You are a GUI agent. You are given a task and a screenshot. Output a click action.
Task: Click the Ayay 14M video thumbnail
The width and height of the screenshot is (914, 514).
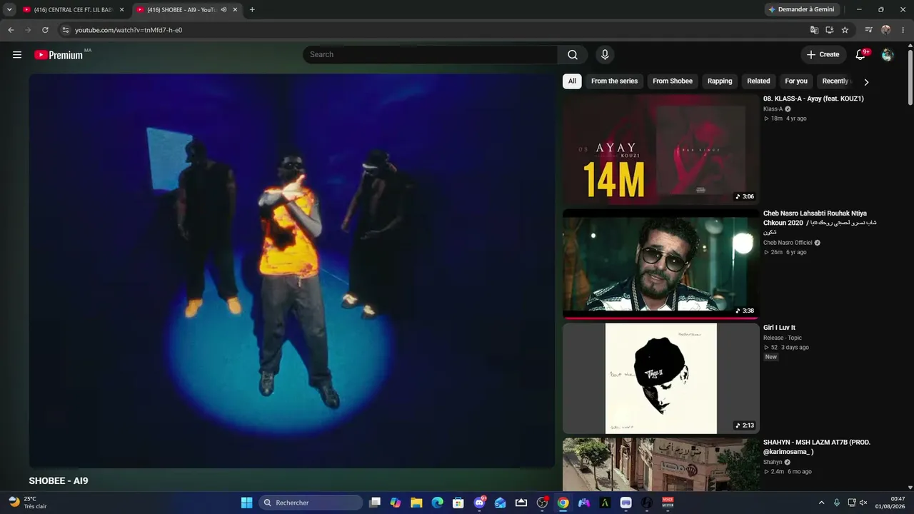coord(661,149)
